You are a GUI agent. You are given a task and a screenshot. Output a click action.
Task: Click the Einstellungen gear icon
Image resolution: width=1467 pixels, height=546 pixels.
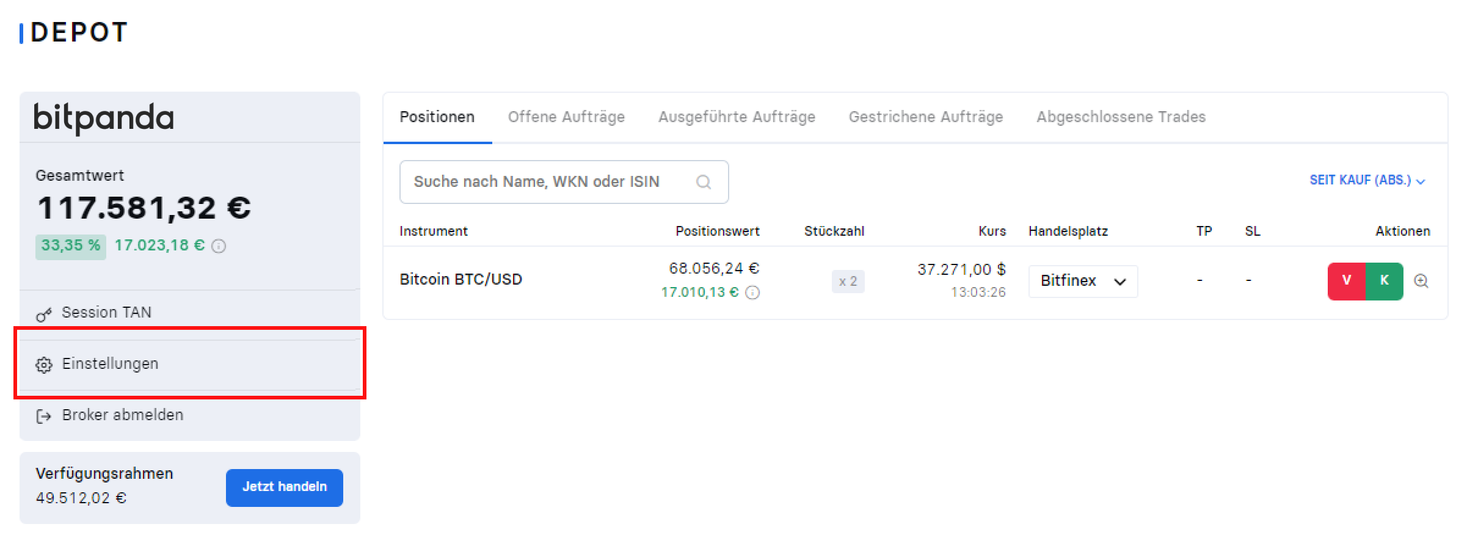(x=44, y=365)
